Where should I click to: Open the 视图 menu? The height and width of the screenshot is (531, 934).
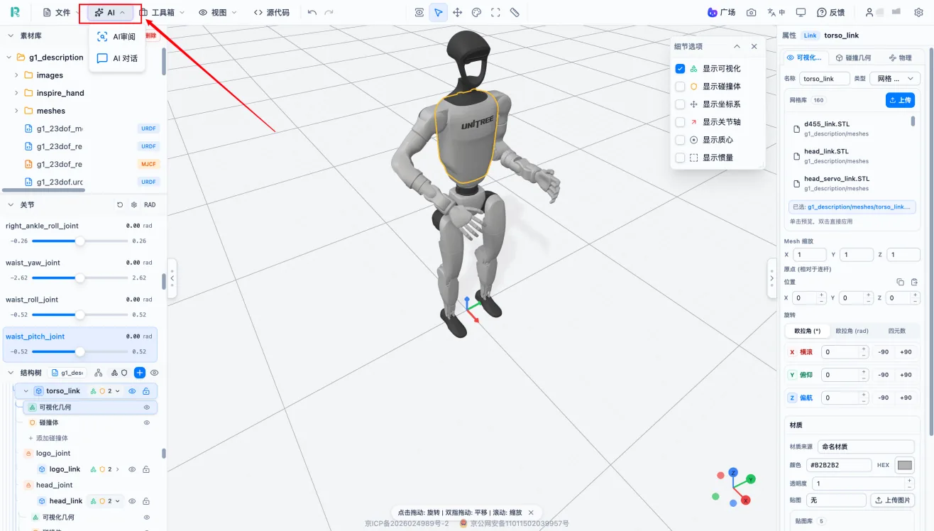coord(218,13)
